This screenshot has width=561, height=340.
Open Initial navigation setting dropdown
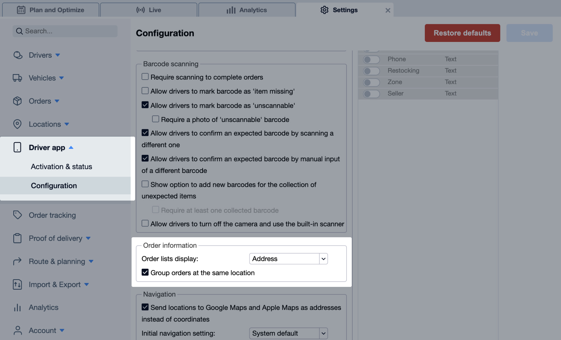tap(288, 333)
